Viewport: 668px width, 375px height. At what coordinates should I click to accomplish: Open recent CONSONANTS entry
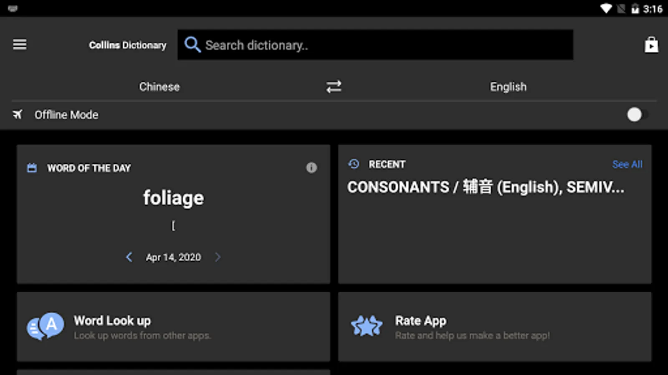click(x=486, y=187)
